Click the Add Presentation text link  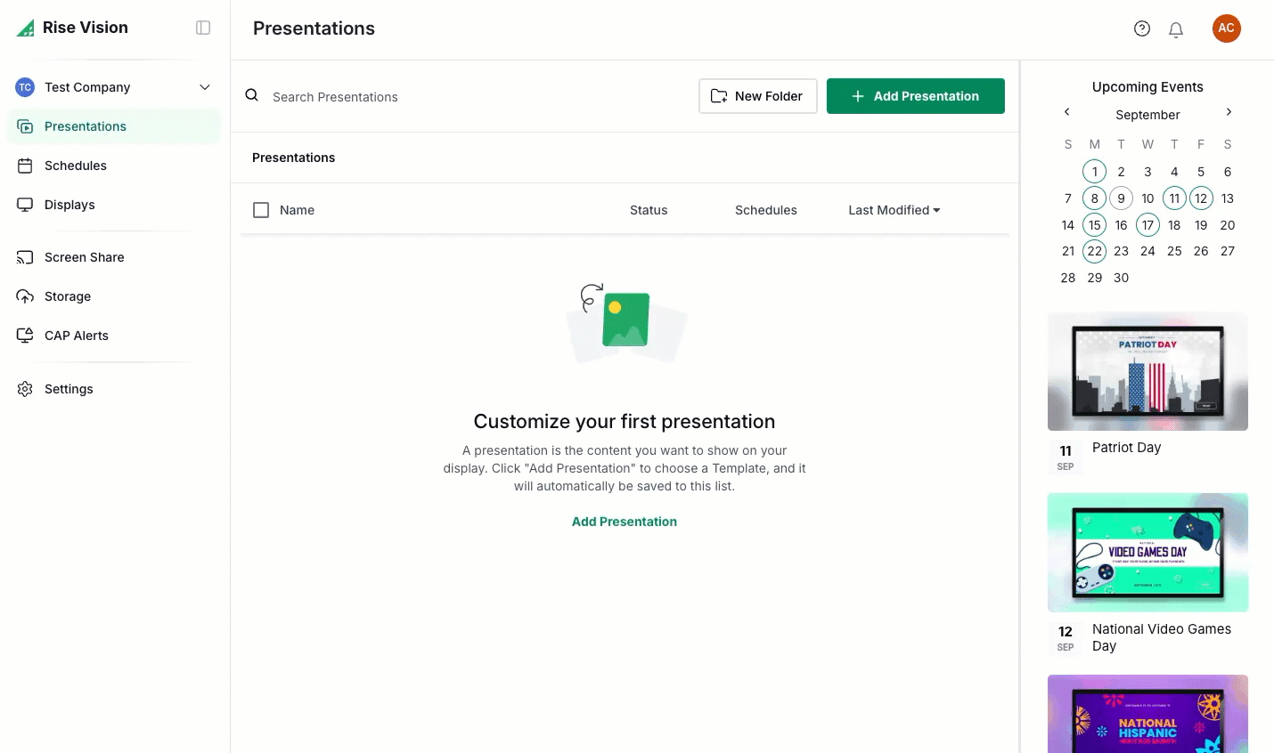click(624, 522)
